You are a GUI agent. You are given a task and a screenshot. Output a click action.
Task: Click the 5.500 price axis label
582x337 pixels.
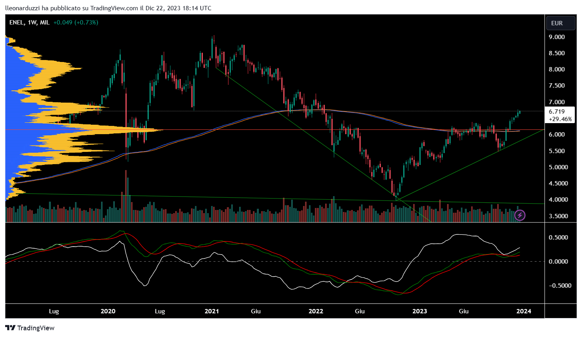(x=557, y=151)
